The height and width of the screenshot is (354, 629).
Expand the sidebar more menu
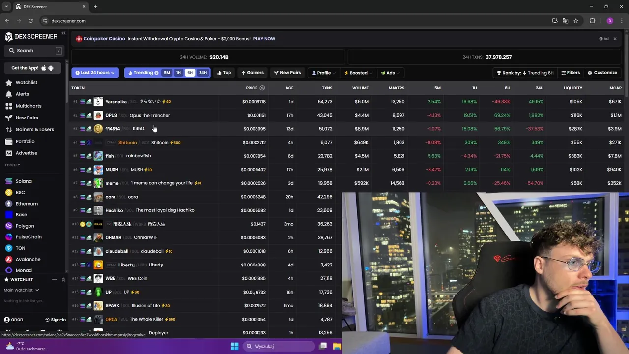[12, 165]
